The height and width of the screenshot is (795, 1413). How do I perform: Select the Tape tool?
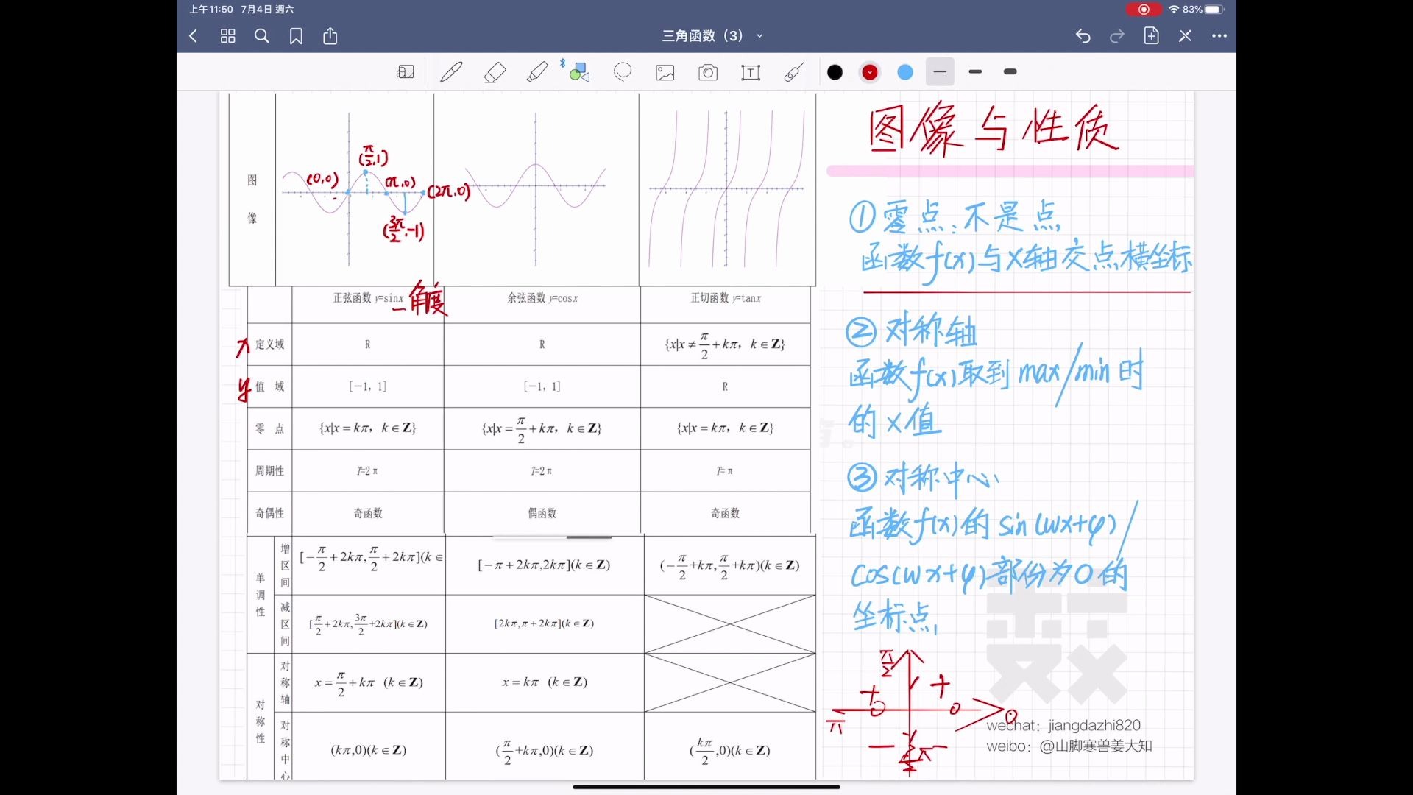point(793,71)
